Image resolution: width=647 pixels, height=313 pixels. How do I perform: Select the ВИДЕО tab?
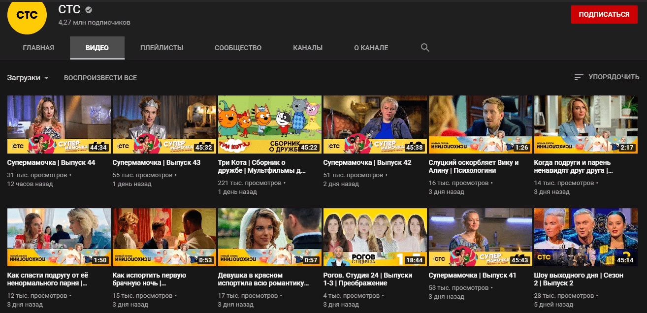[x=97, y=48]
